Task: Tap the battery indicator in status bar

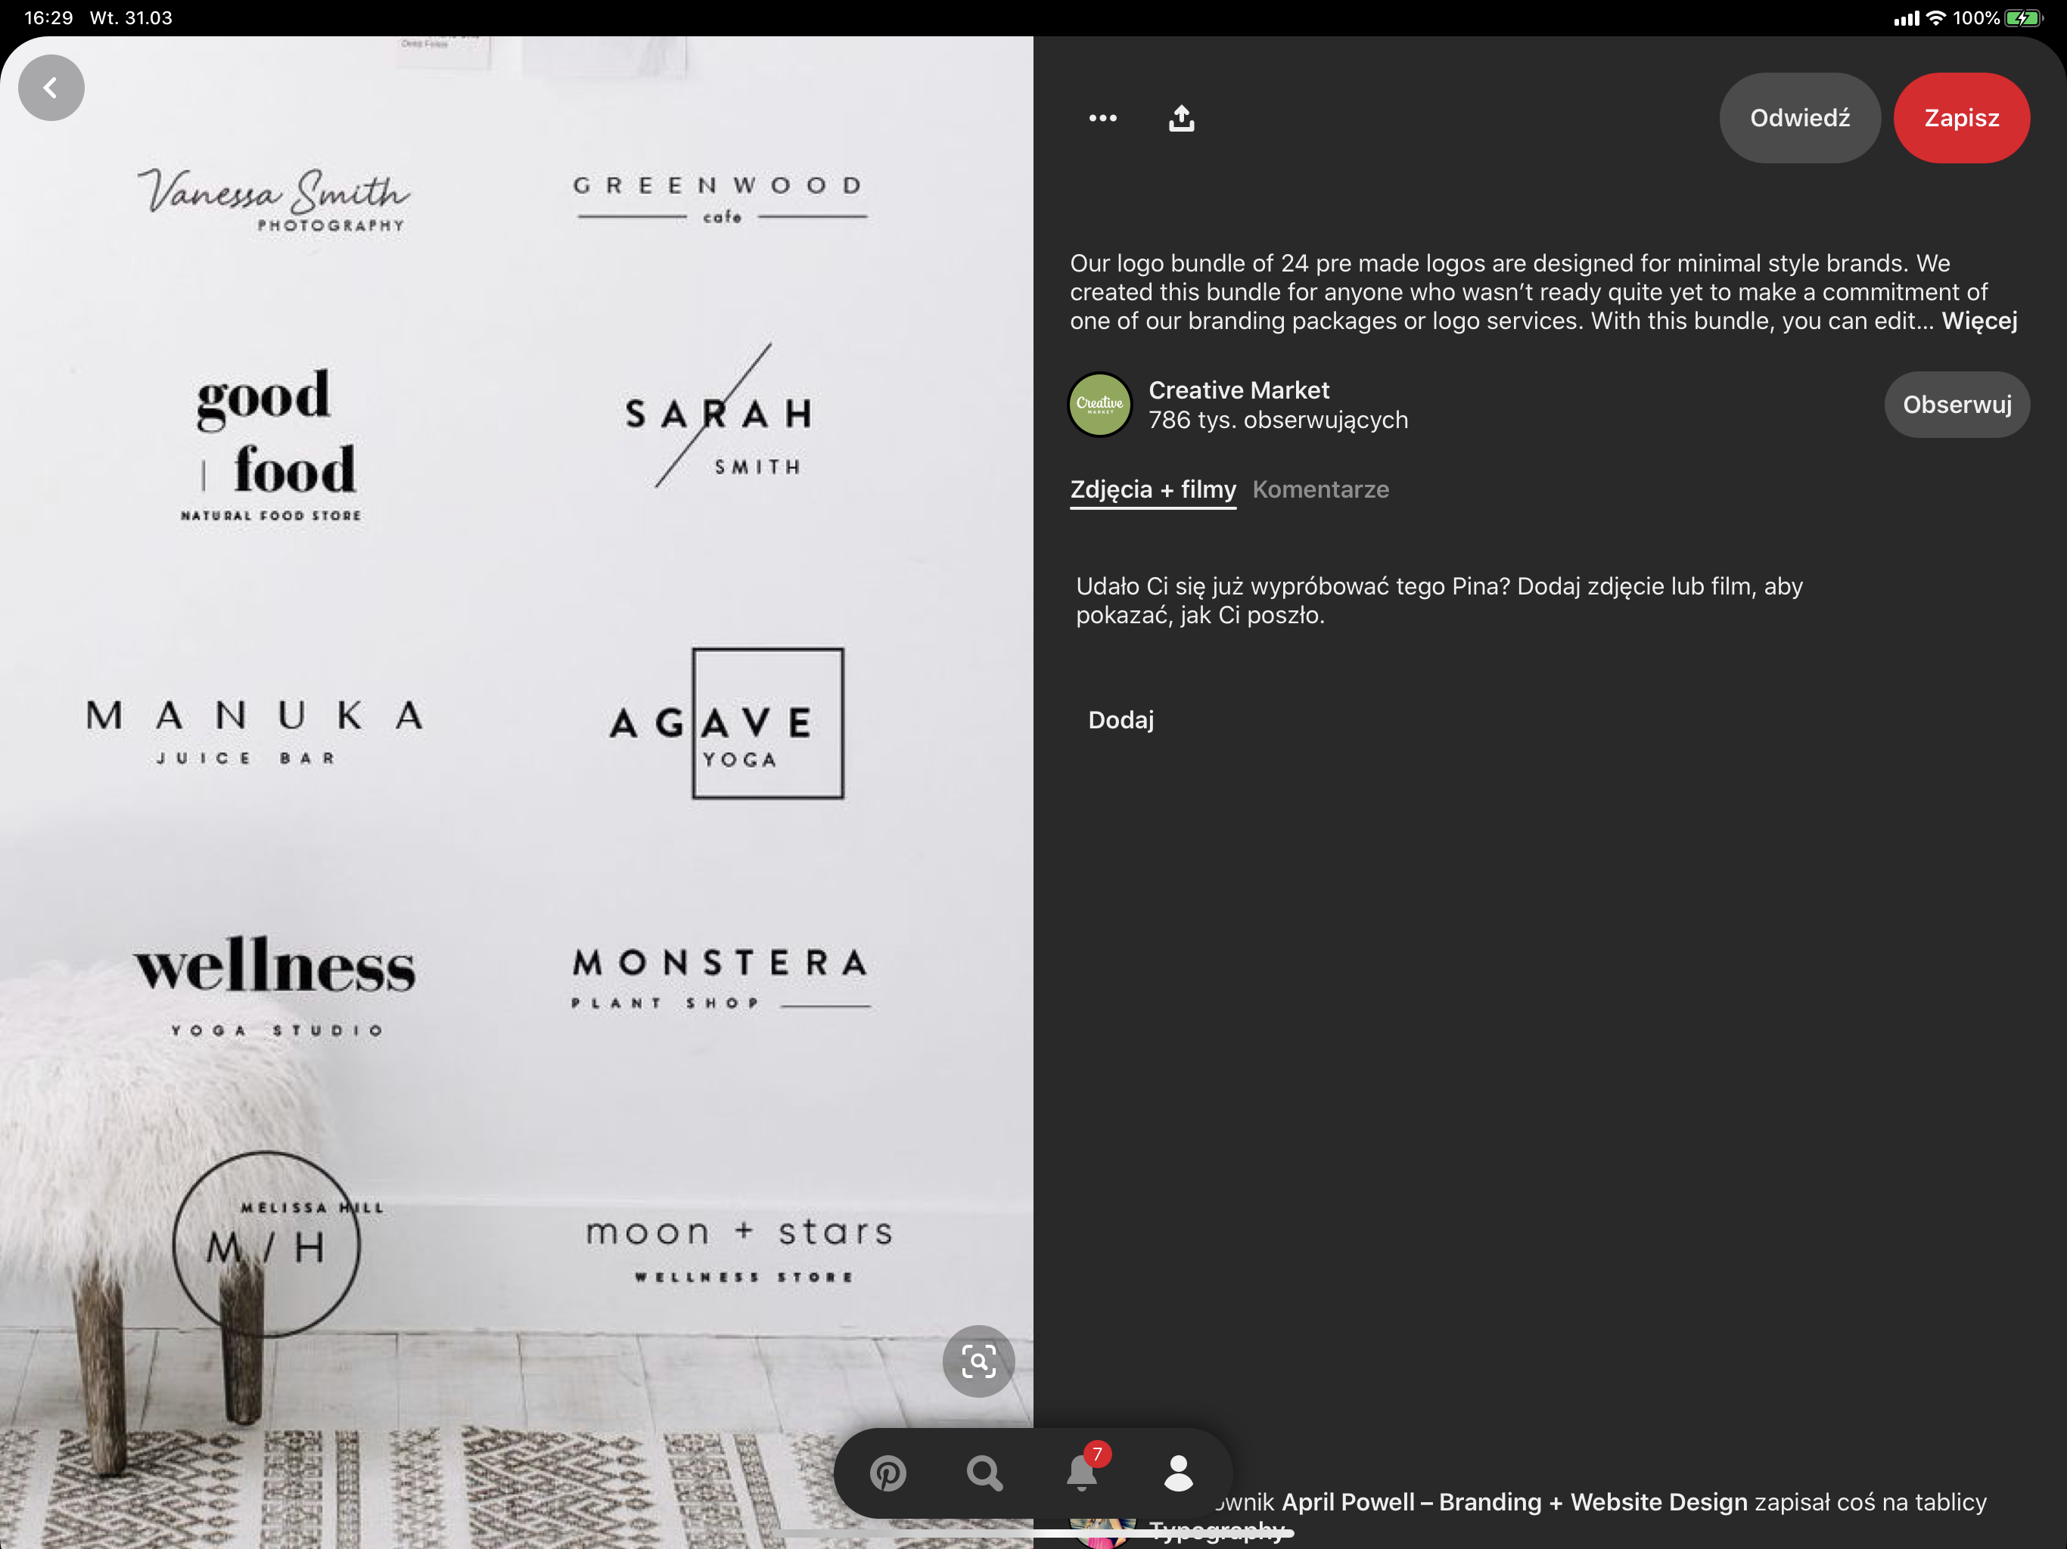Action: coord(2023,17)
